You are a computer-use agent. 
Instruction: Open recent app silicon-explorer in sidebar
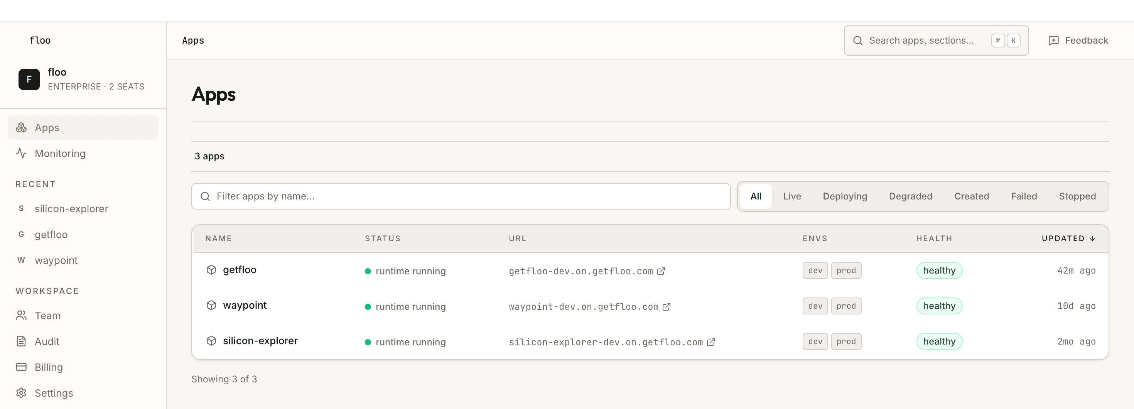[x=83, y=209]
